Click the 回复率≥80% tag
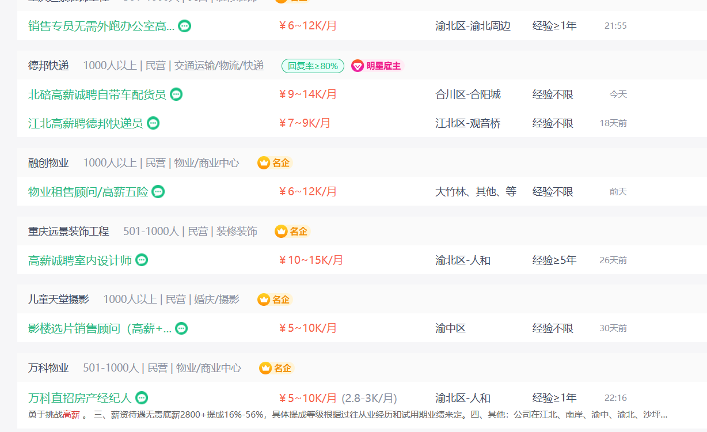Image resolution: width=707 pixels, height=432 pixels. tap(313, 66)
